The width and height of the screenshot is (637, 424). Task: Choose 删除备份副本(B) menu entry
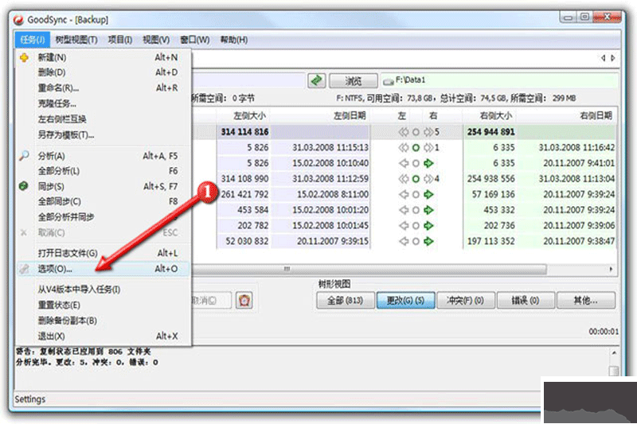pyautogui.click(x=104, y=321)
